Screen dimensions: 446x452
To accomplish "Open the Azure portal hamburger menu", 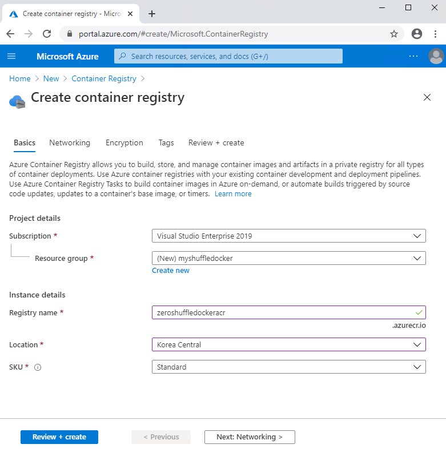I will pos(11,56).
